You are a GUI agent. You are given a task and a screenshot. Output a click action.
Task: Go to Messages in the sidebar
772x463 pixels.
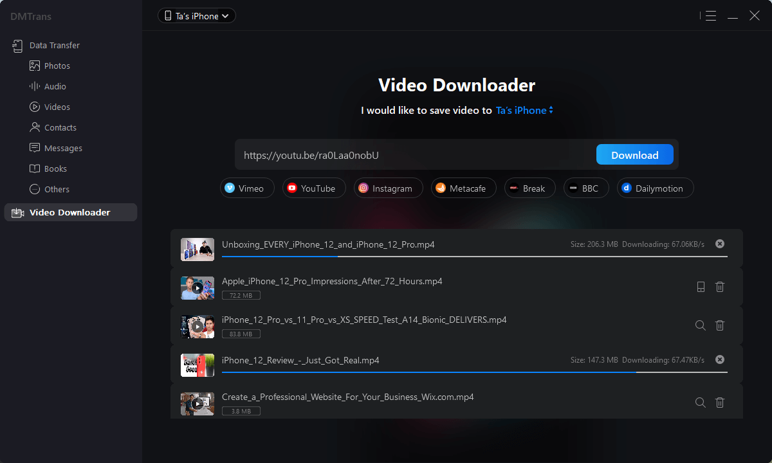click(x=63, y=149)
